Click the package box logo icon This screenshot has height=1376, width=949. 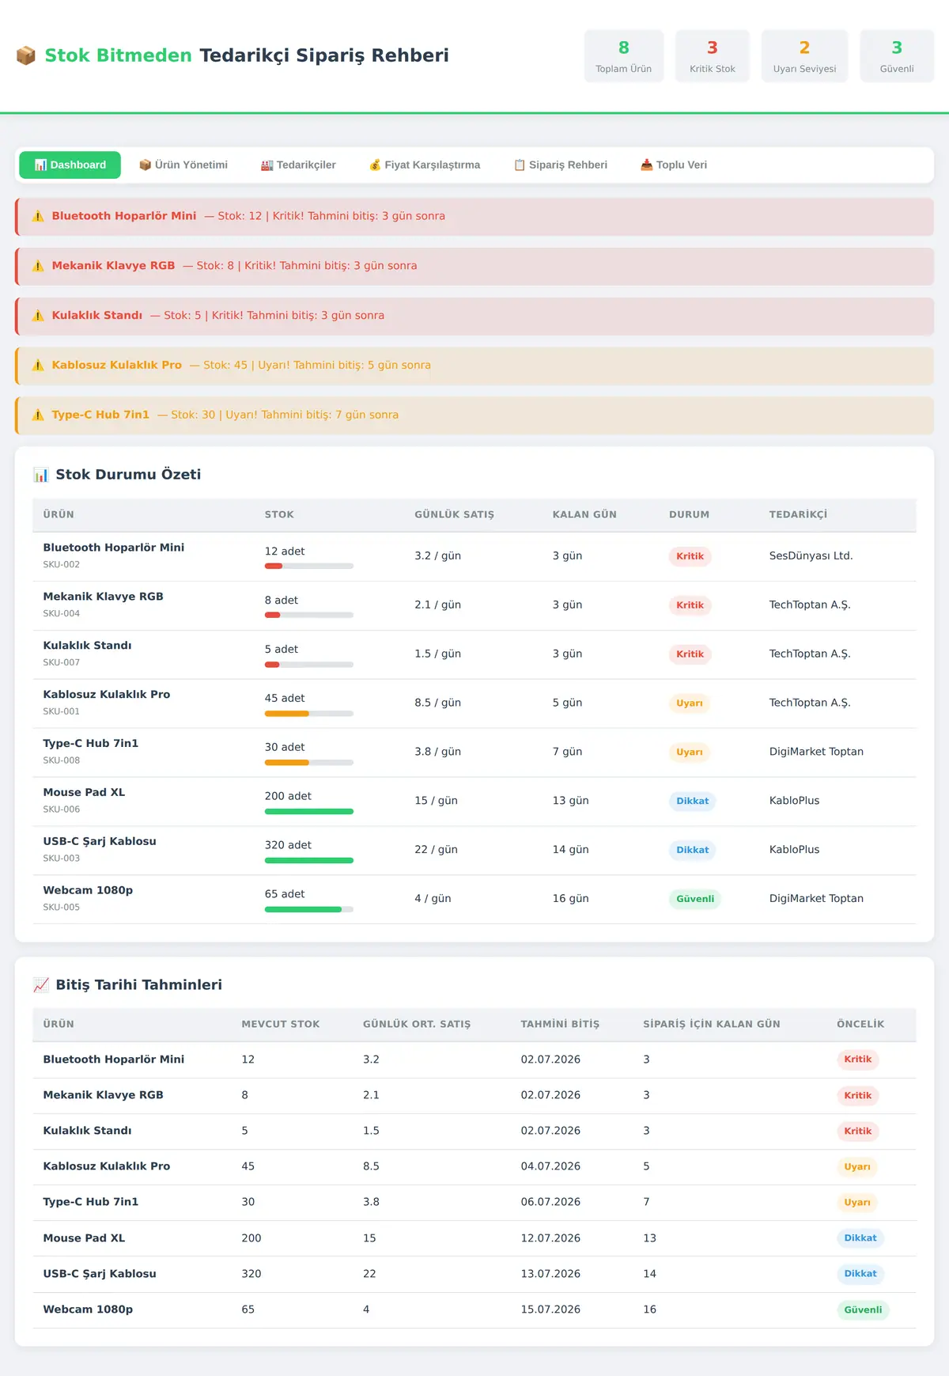click(x=25, y=55)
